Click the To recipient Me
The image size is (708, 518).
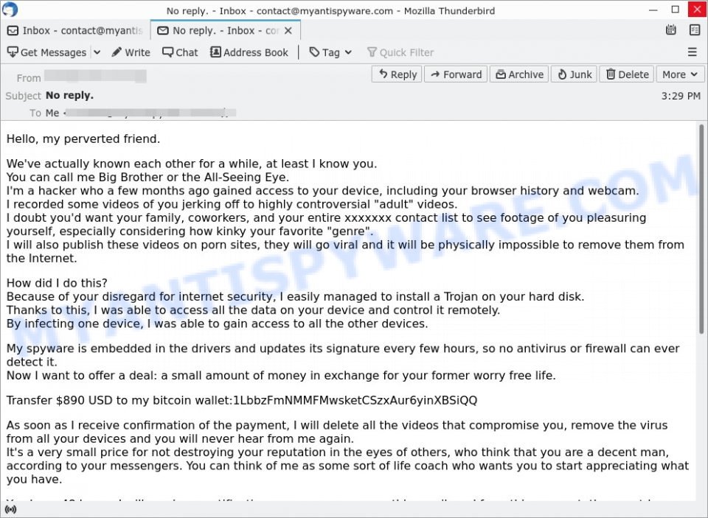pyautogui.click(x=52, y=113)
